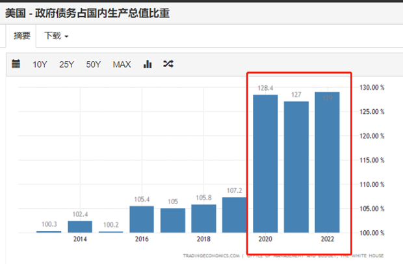Select the 25Y time range
403x264 pixels.
[x=66, y=64]
